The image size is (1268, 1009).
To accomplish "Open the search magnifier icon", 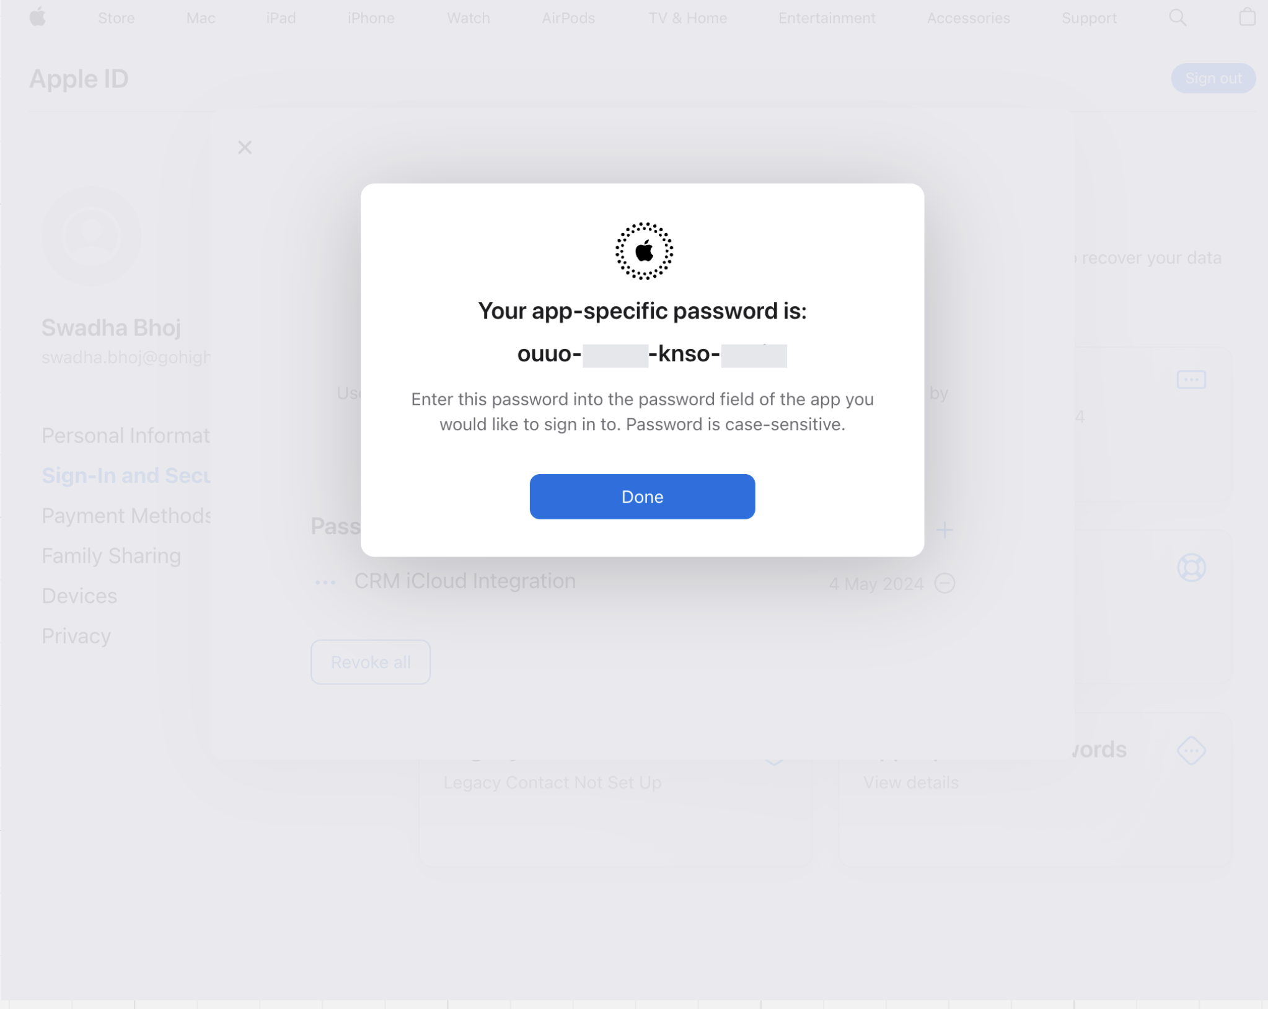I will 1178,17.
